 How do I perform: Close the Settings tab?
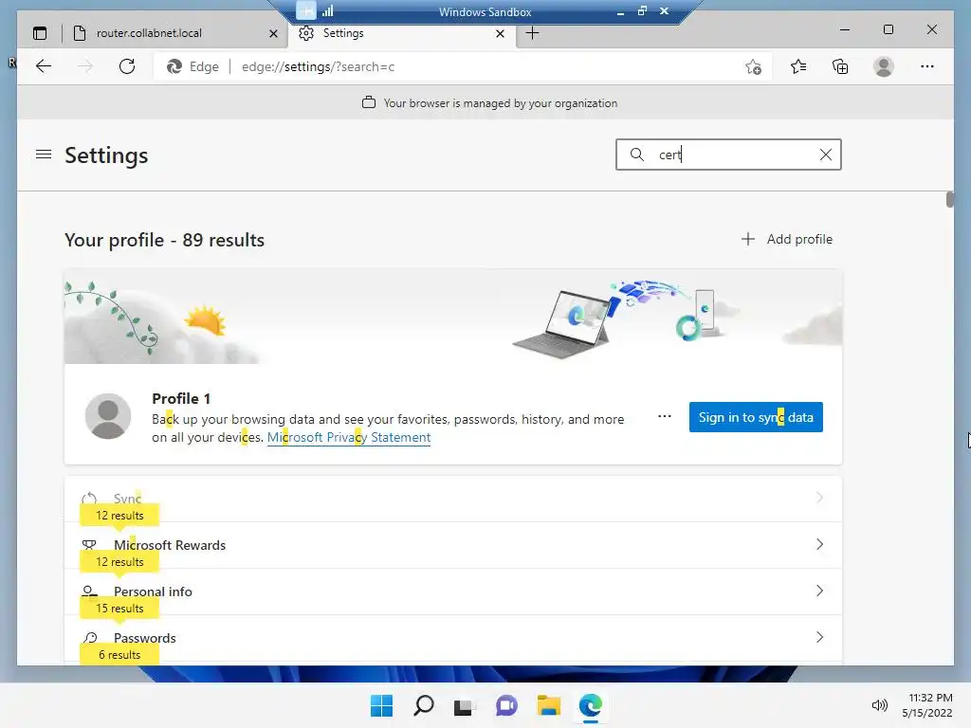pyautogui.click(x=500, y=33)
